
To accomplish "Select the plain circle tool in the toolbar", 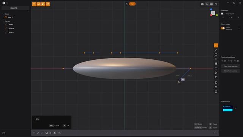I will pyautogui.click(x=216, y=59).
